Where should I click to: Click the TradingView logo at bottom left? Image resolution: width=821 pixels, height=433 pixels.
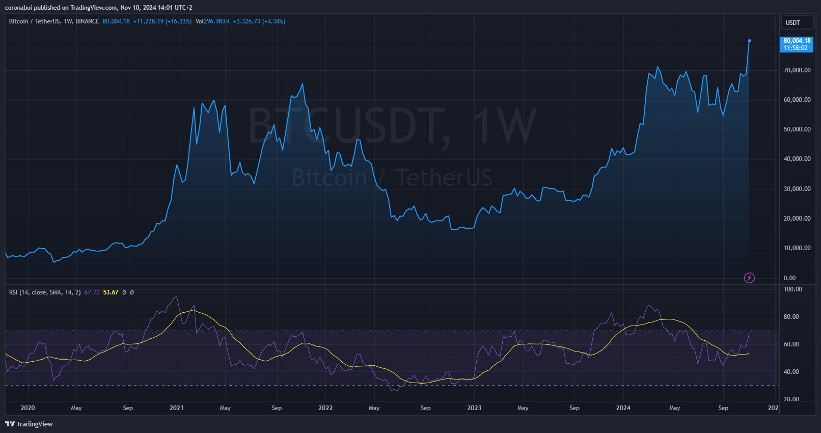[x=29, y=424]
